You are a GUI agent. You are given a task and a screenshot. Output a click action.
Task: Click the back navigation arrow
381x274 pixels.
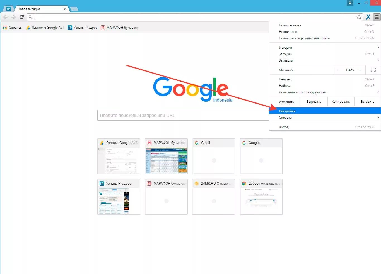click(x=5, y=17)
